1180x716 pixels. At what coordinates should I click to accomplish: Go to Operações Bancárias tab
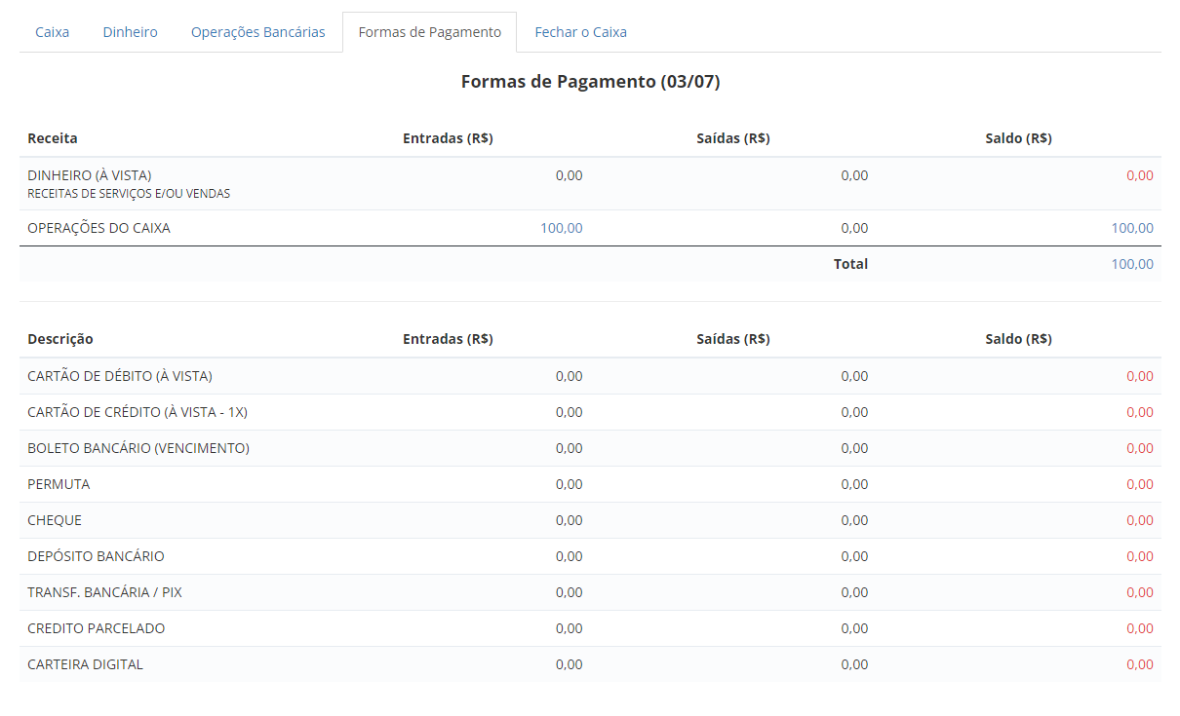[258, 32]
